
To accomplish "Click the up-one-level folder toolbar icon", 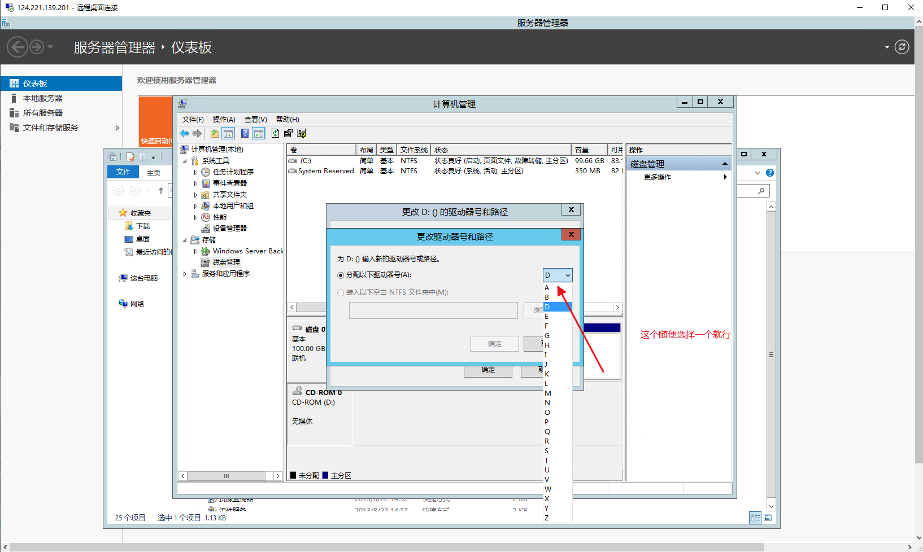I will [x=215, y=134].
